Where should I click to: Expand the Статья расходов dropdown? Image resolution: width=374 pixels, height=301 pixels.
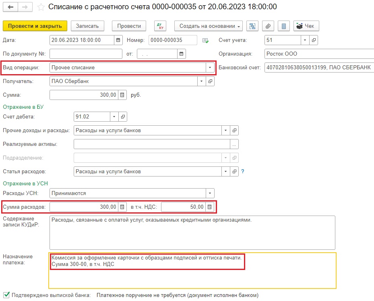tap(225, 171)
